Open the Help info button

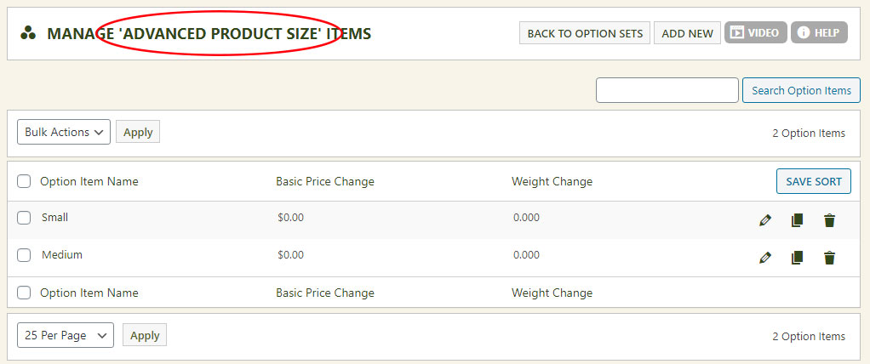pos(819,32)
